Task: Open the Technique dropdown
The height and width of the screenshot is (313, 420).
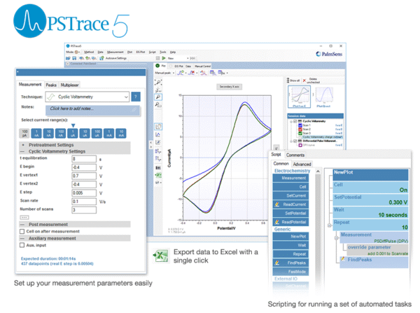Action: coord(125,97)
